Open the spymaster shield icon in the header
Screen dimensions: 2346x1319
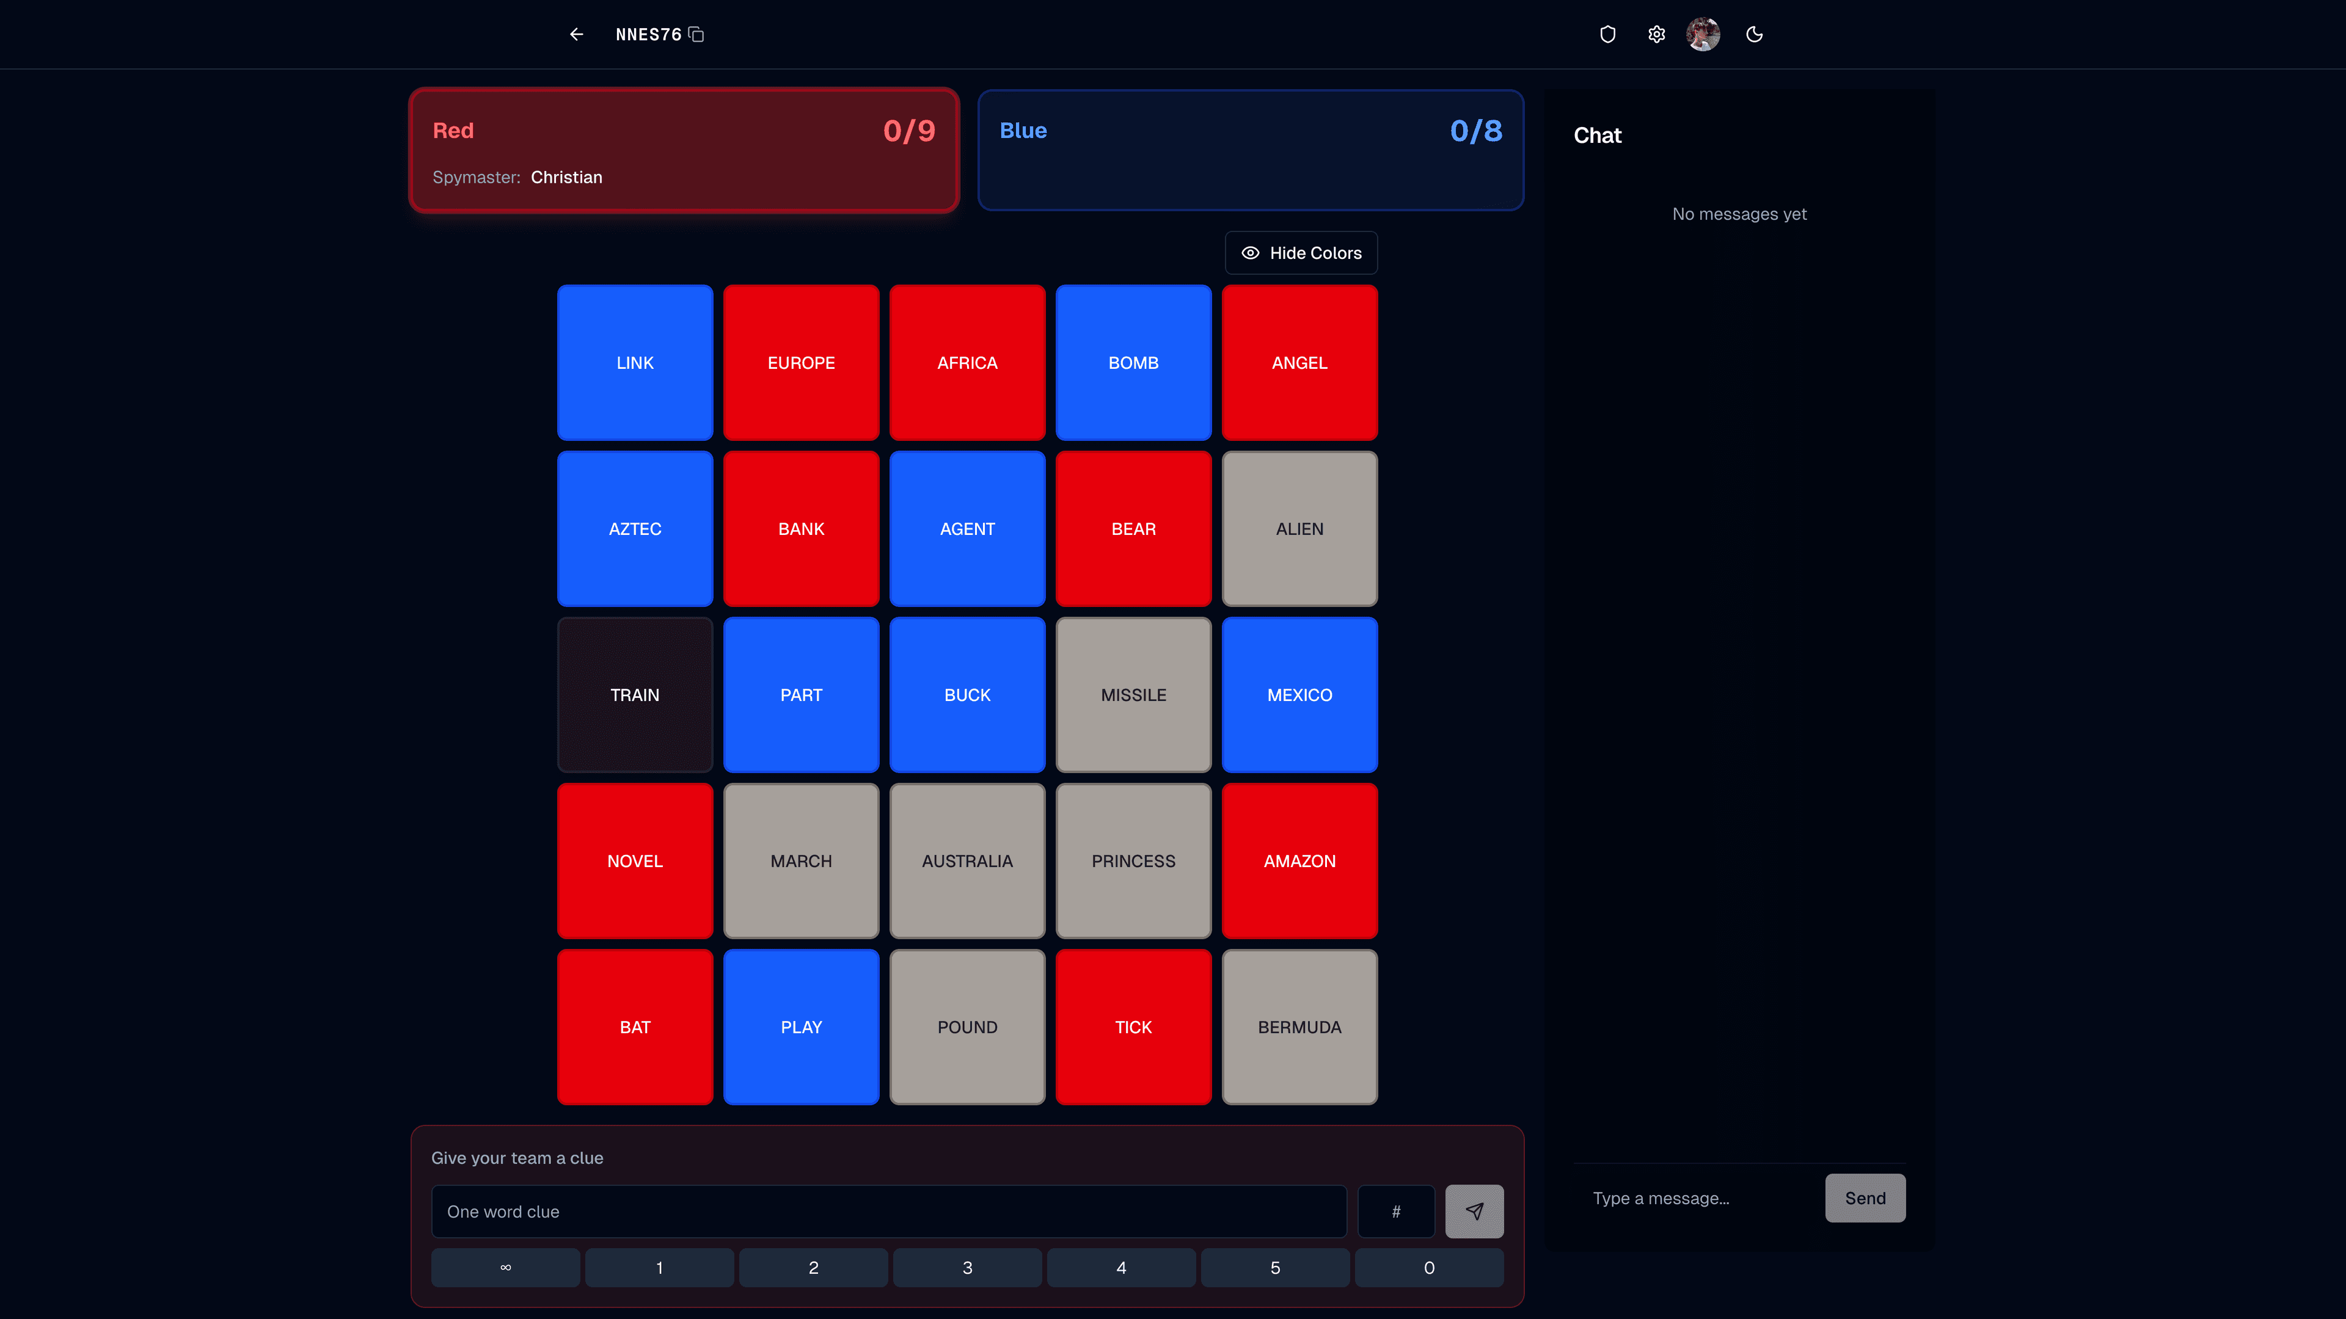[x=1607, y=34]
